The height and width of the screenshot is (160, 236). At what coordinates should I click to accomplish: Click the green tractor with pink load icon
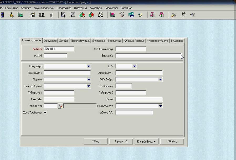point(112,15)
